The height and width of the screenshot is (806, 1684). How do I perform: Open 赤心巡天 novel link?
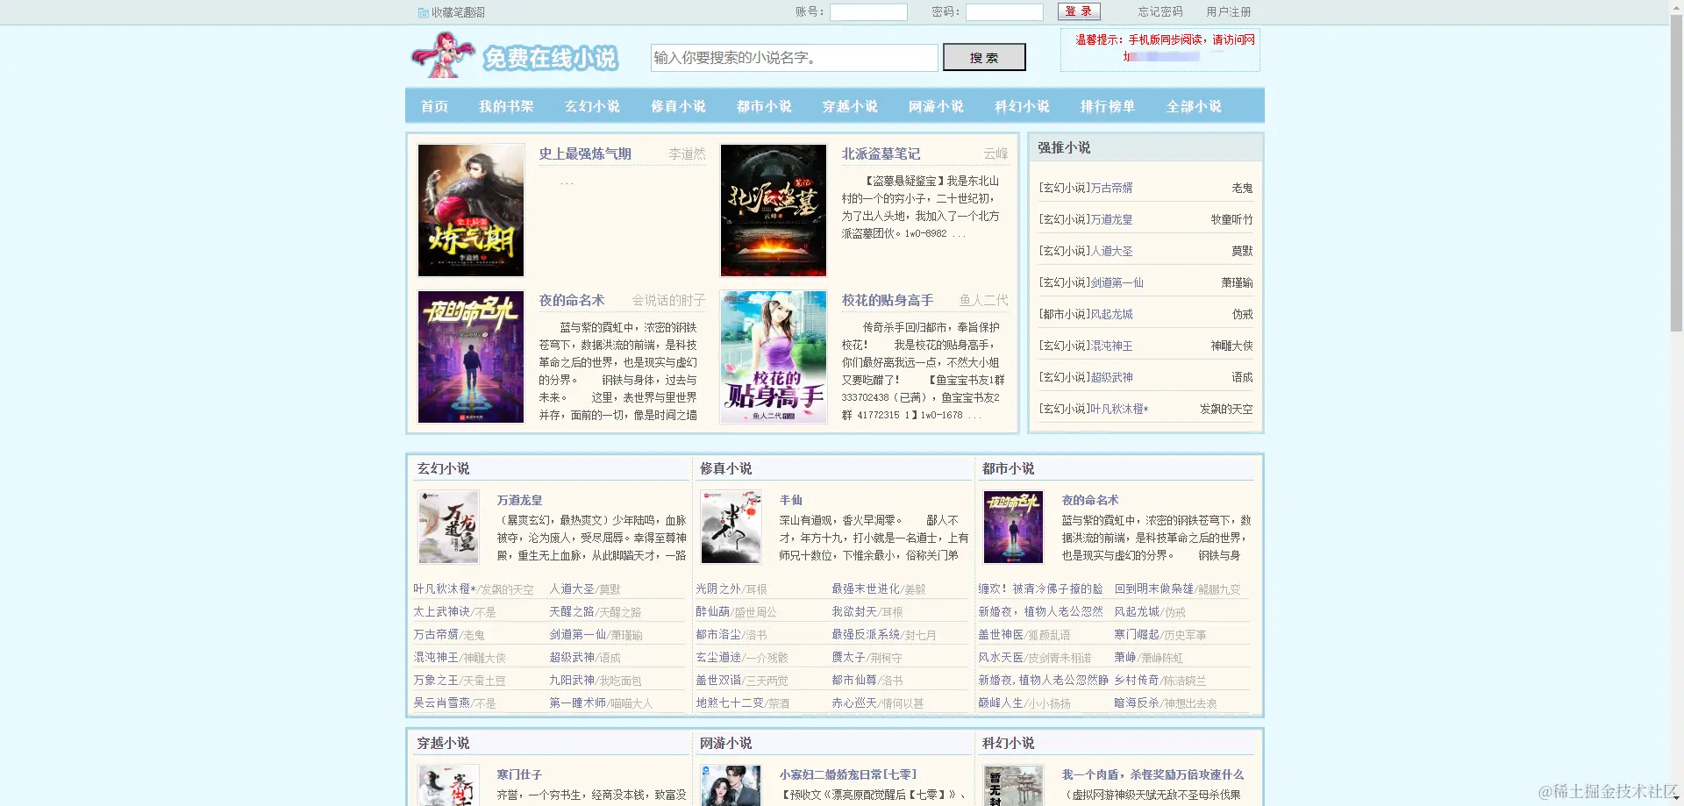[854, 703]
